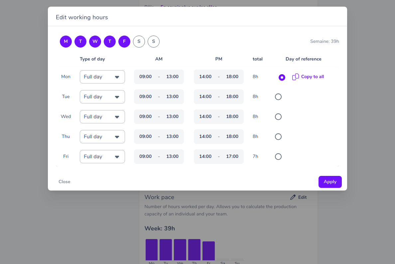Toggle the Wednesday day circle

point(95,42)
